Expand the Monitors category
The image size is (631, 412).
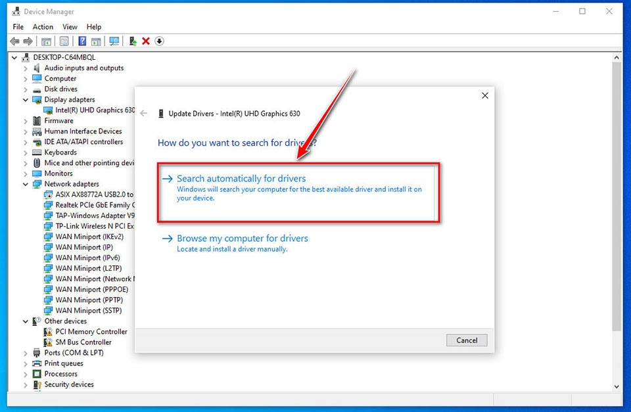pyautogui.click(x=26, y=173)
